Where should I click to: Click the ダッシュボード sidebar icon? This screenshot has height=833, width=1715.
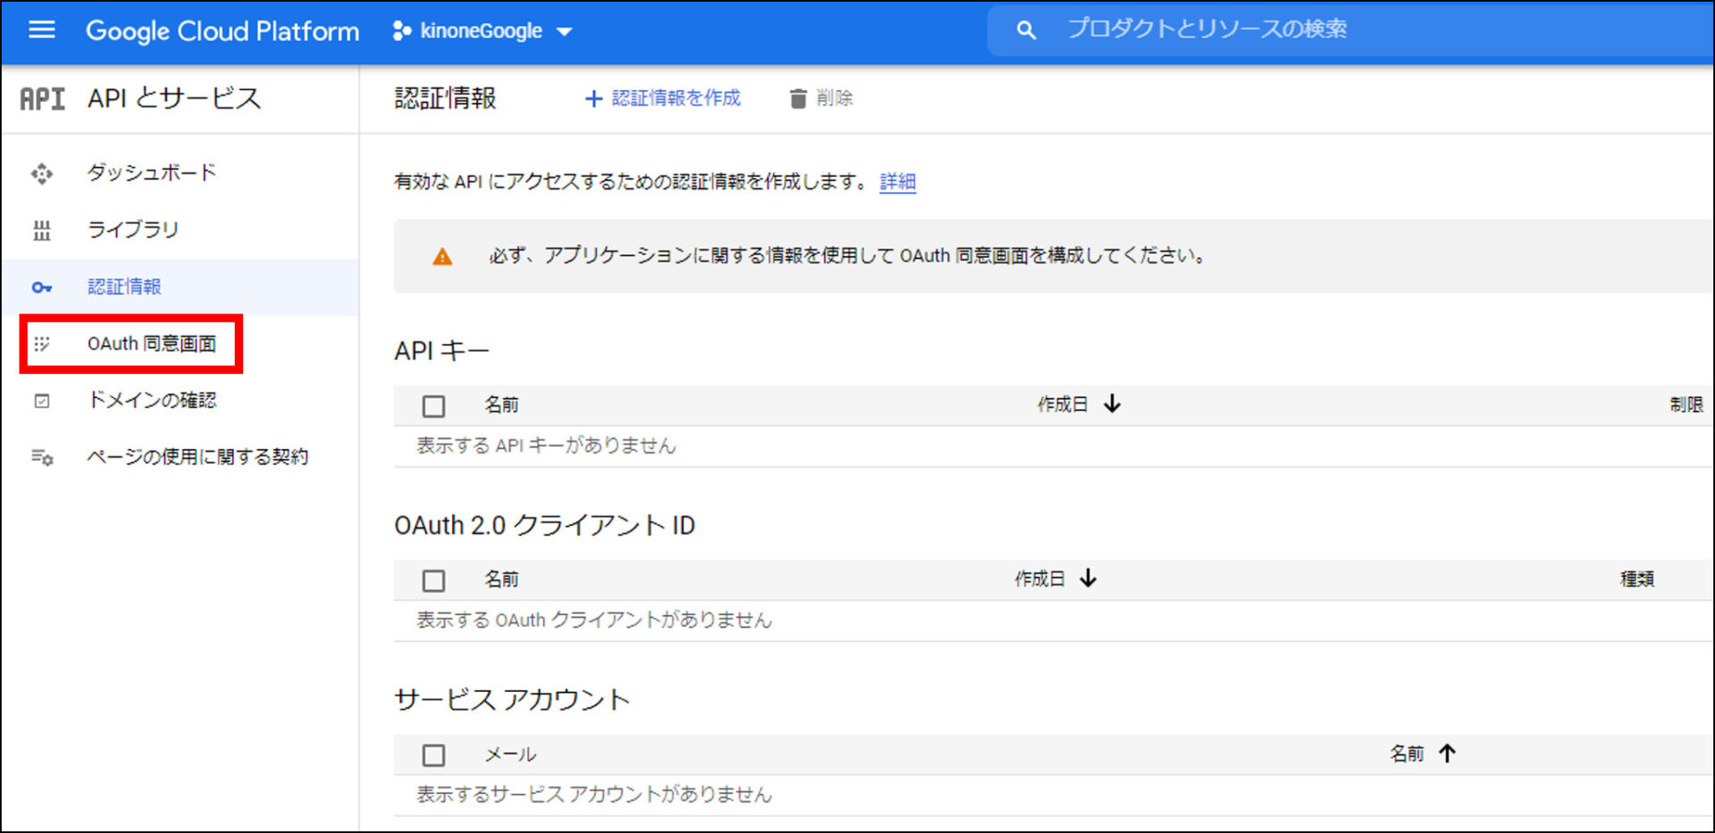coord(42,173)
